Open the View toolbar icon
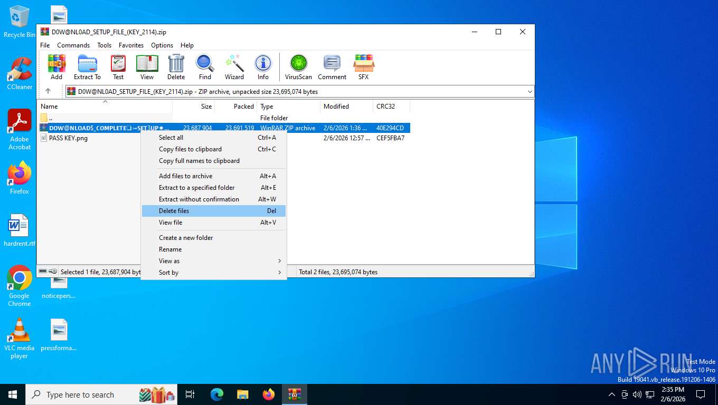This screenshot has height=405, width=718. click(x=147, y=67)
